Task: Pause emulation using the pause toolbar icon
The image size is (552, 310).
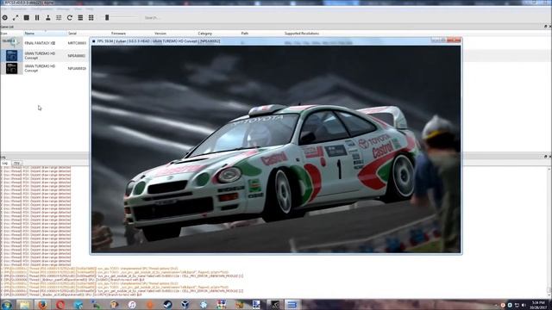Action: pos(37,17)
